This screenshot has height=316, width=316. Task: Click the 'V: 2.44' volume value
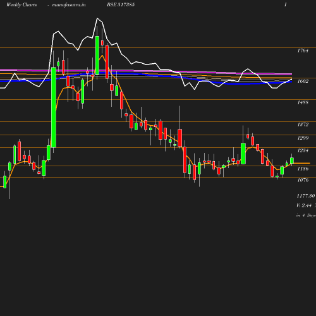[x=304, y=205]
